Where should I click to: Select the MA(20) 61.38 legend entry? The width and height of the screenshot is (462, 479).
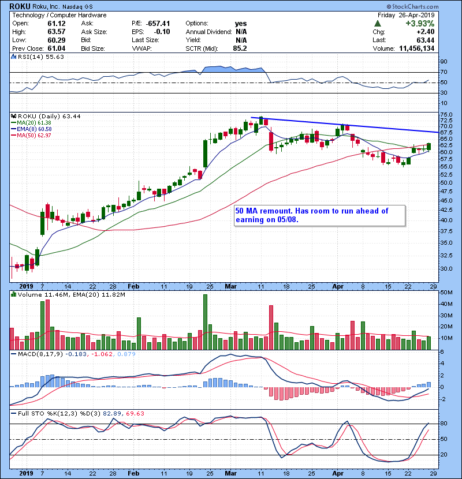click(x=31, y=122)
